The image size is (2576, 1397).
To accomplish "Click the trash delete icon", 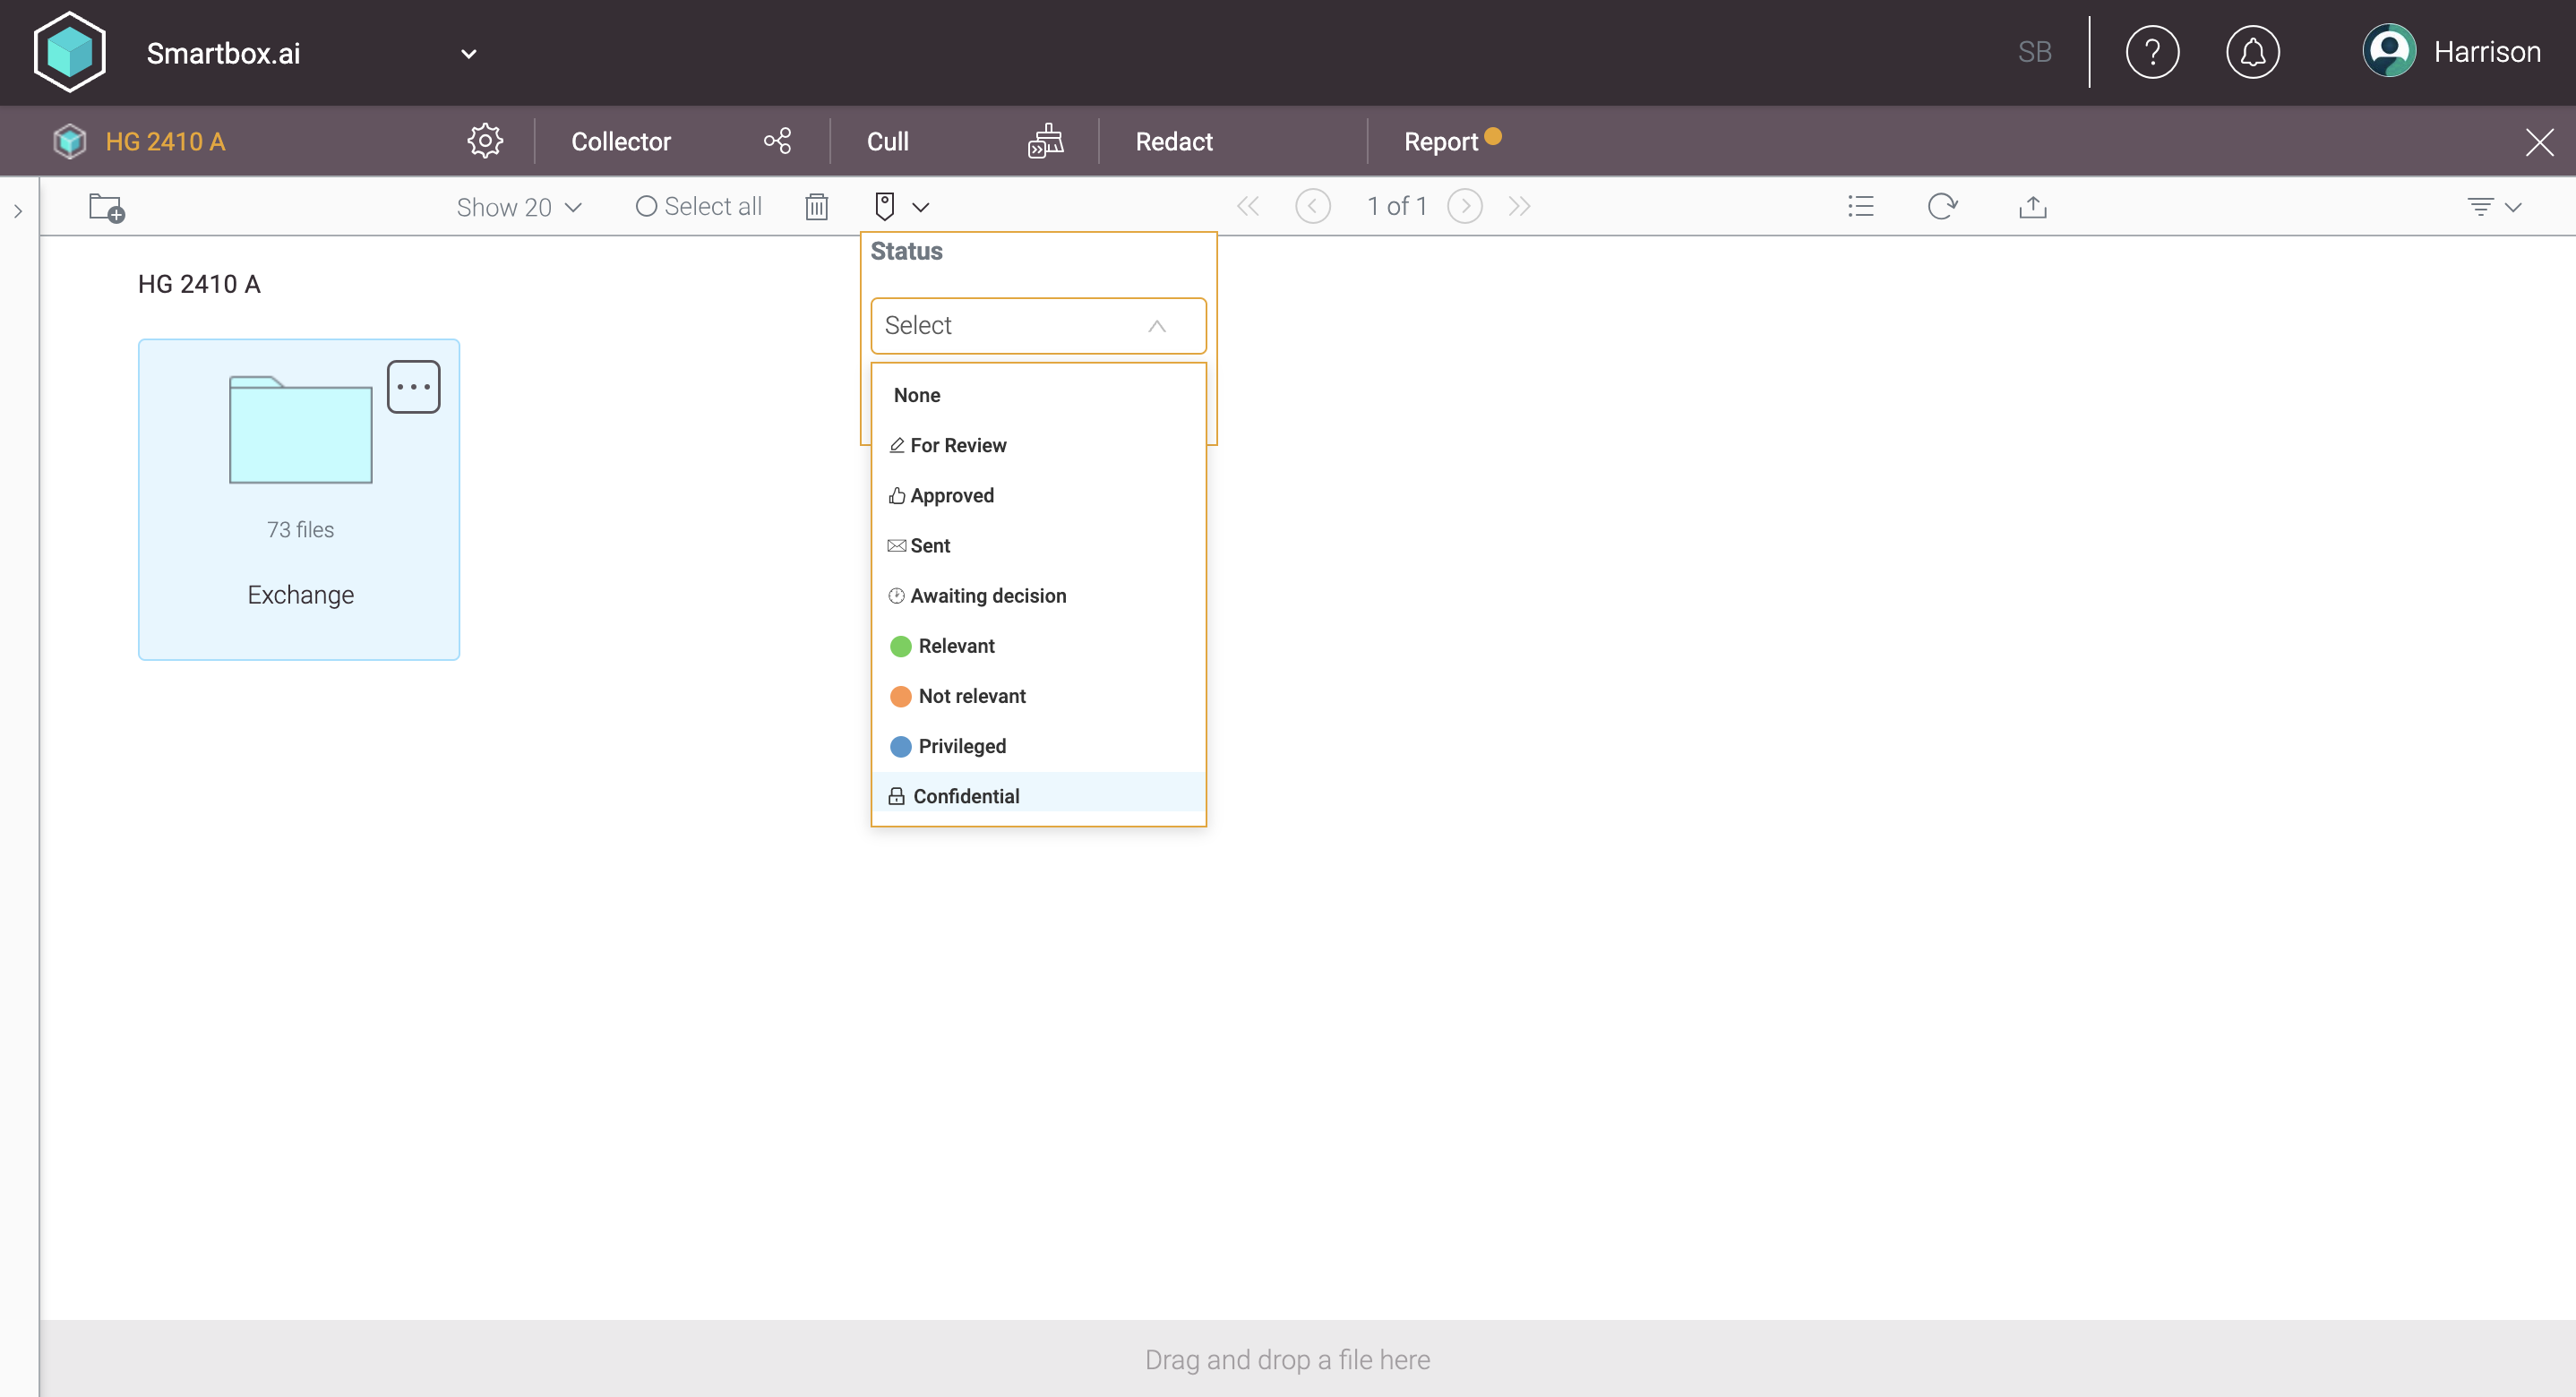I will click(816, 207).
